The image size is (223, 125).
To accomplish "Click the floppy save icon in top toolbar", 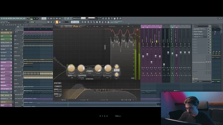I will pos(115,18).
